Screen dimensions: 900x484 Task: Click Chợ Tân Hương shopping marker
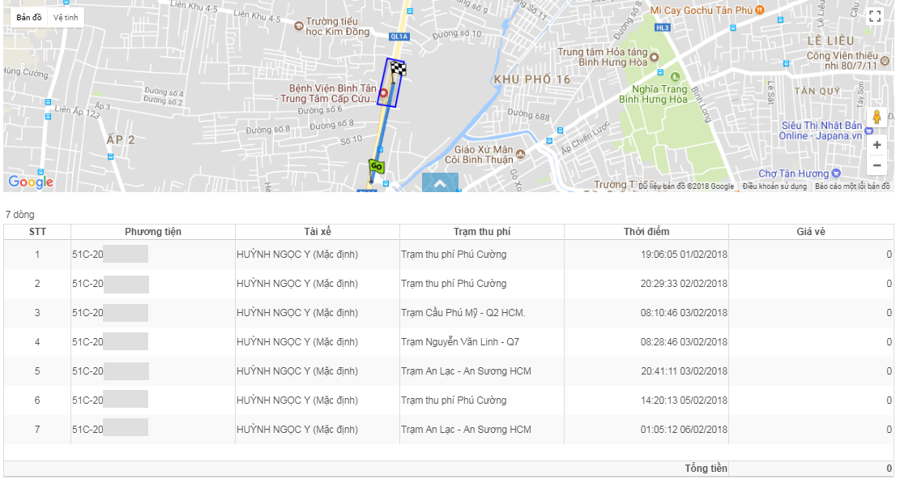point(836,173)
